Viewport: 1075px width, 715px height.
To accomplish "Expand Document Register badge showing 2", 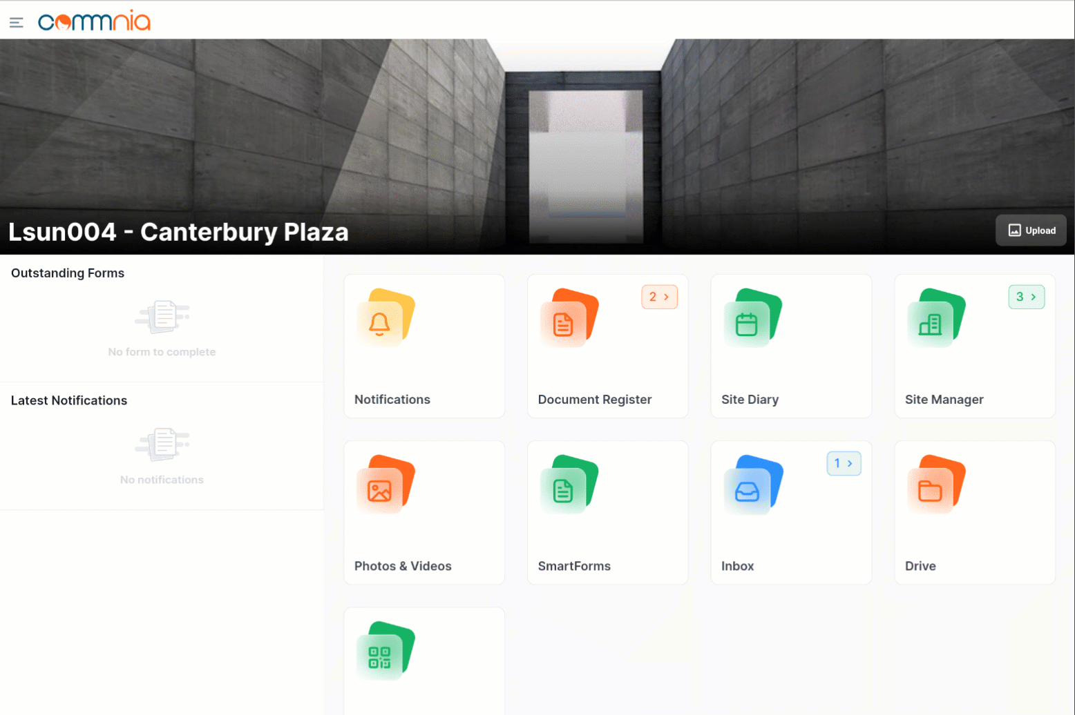I will coord(659,297).
